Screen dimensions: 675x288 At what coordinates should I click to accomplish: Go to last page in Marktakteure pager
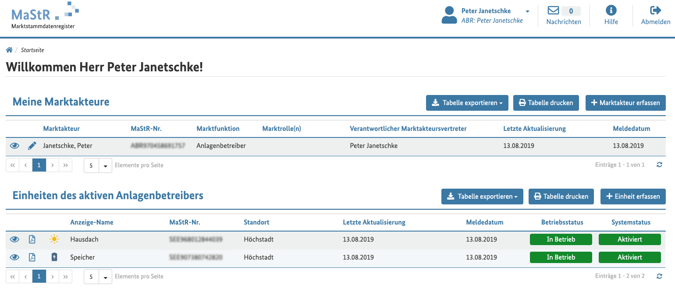coord(66,165)
